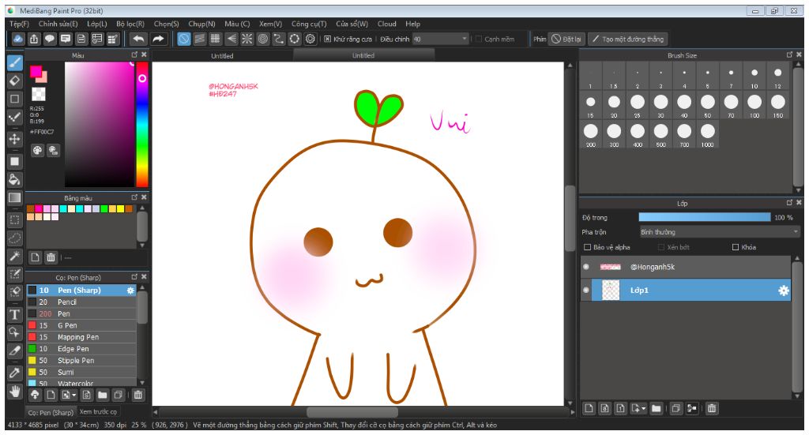This screenshot has width=809, height=435.
Task: Enable Bảo vệ alpha checkbox
Action: click(587, 247)
